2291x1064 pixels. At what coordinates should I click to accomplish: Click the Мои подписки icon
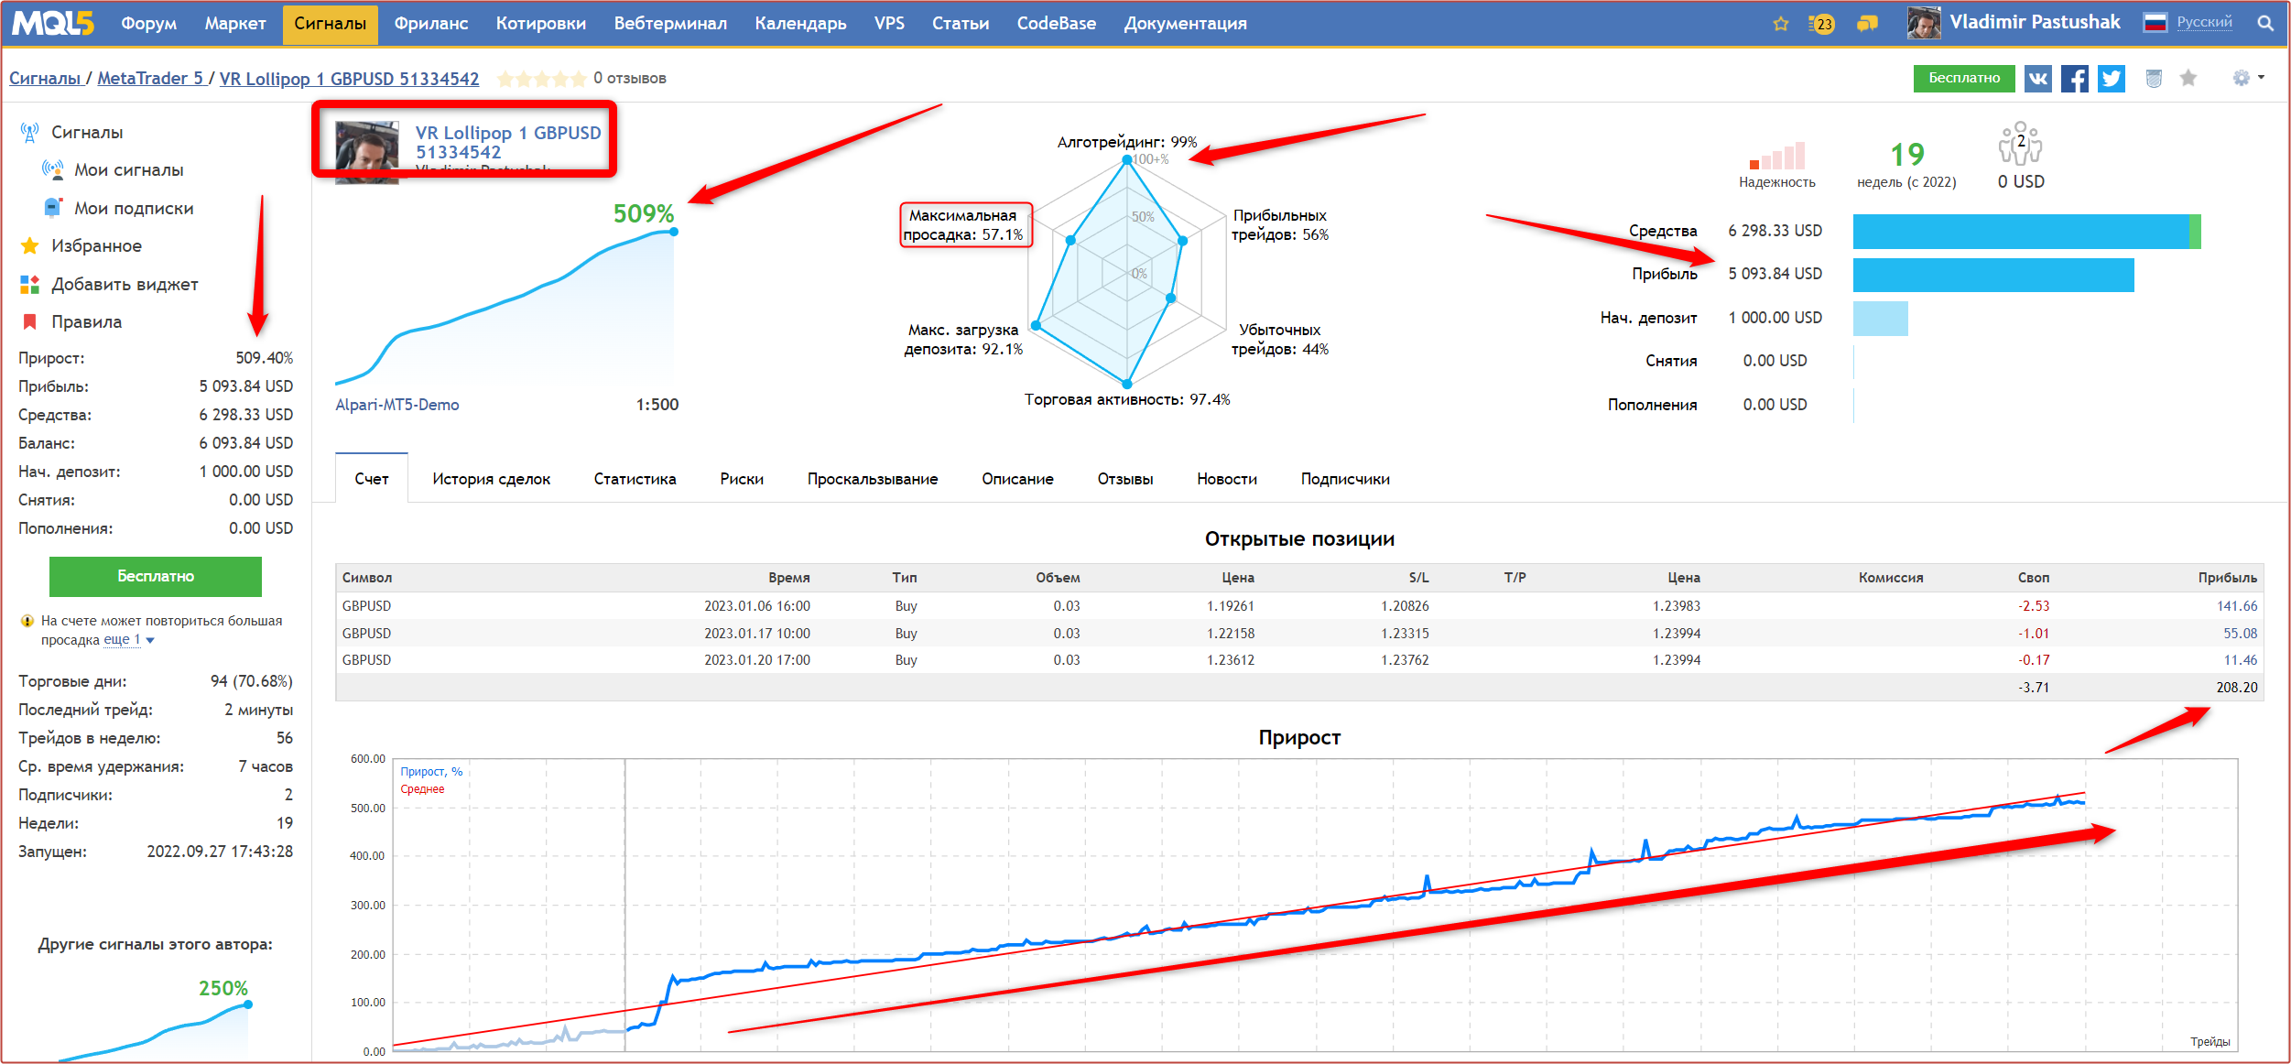pyautogui.click(x=53, y=208)
